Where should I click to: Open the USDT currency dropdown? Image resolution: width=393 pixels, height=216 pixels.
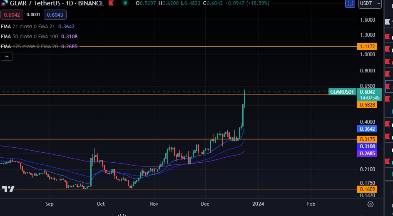[370, 4]
